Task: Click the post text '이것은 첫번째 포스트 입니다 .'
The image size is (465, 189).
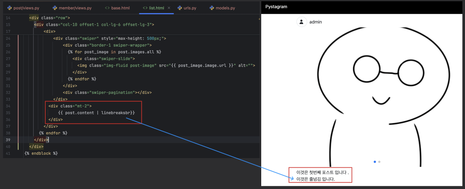Action: tap(323, 172)
